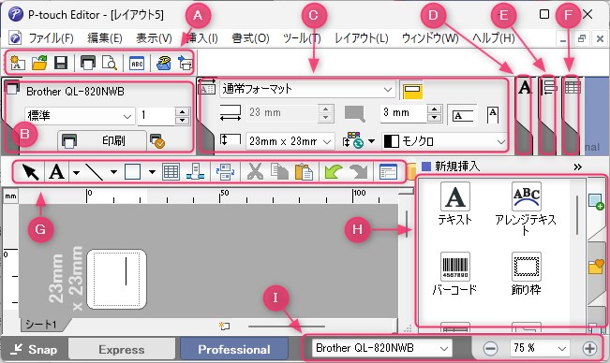Expand the Text tool dropdown arrow
Screen dimensions: 610x363
click(77, 172)
